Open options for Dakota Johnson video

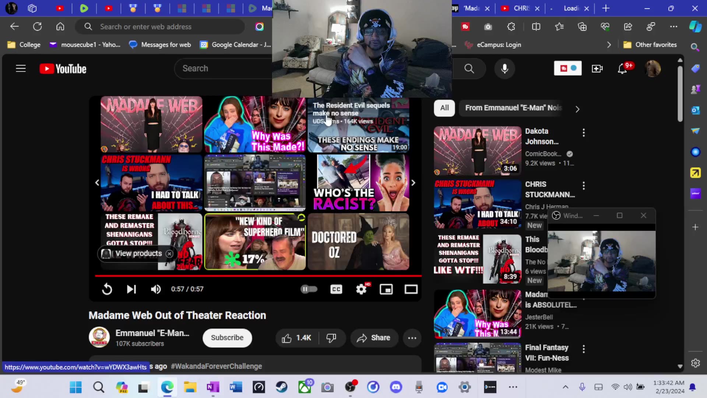tap(584, 133)
